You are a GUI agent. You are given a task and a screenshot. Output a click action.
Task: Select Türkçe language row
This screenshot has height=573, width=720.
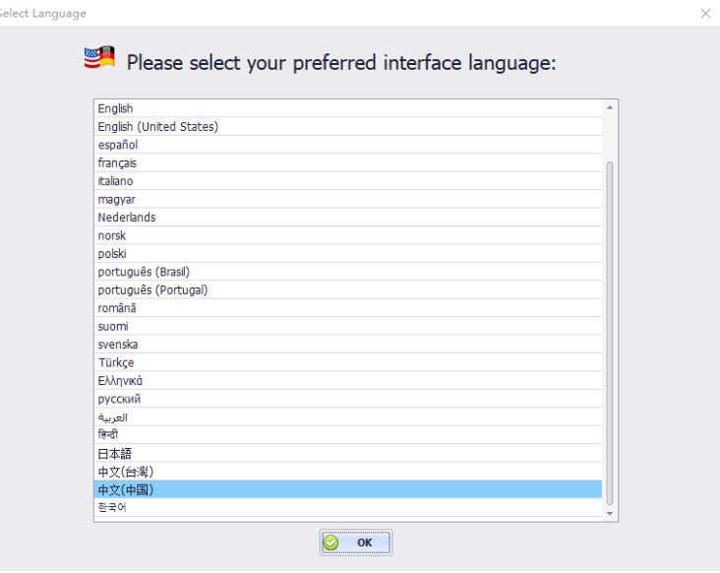(x=347, y=362)
